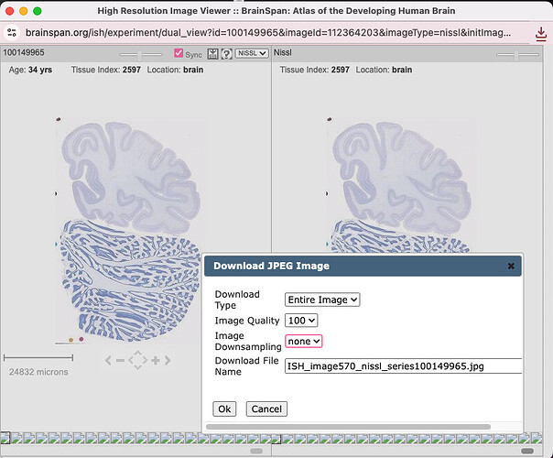Go to next section with right chevron
Image resolution: width=553 pixels, height=458 pixels.
[168, 360]
